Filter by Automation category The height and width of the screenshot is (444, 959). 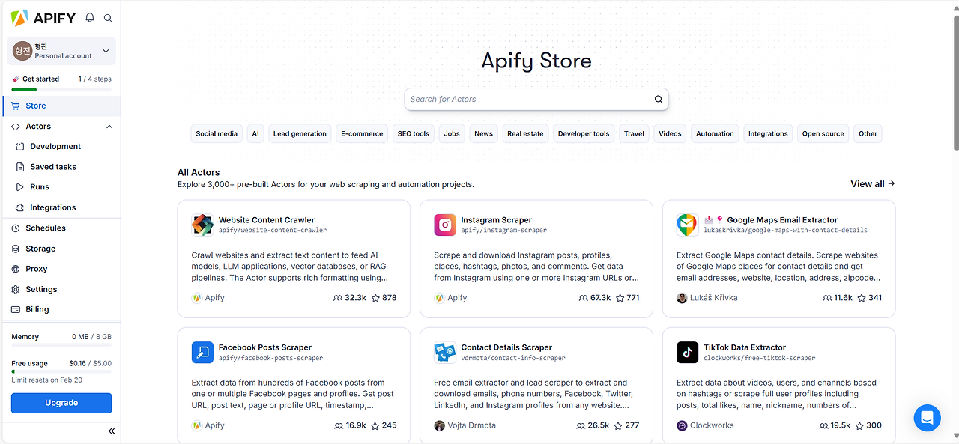[715, 134]
